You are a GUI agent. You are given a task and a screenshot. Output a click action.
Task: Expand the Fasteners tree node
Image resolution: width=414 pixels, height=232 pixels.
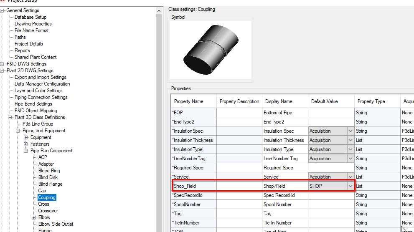coord(25,144)
